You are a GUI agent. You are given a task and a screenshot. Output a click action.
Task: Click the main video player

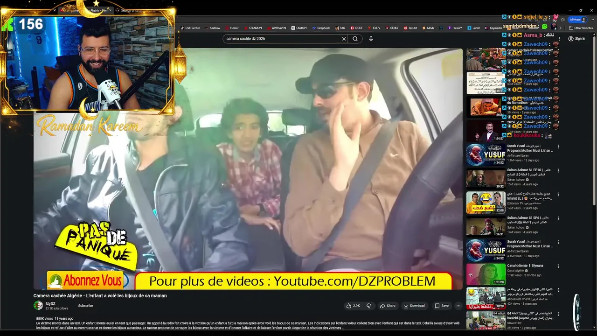[248, 169]
